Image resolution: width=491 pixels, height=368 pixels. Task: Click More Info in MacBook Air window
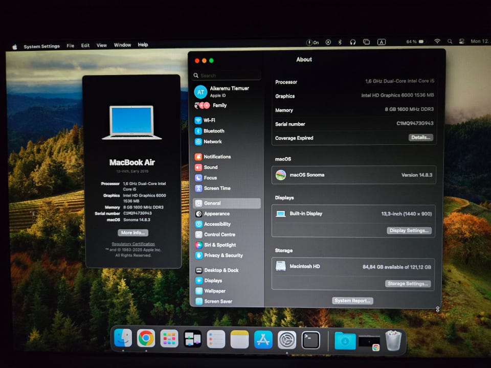click(133, 233)
